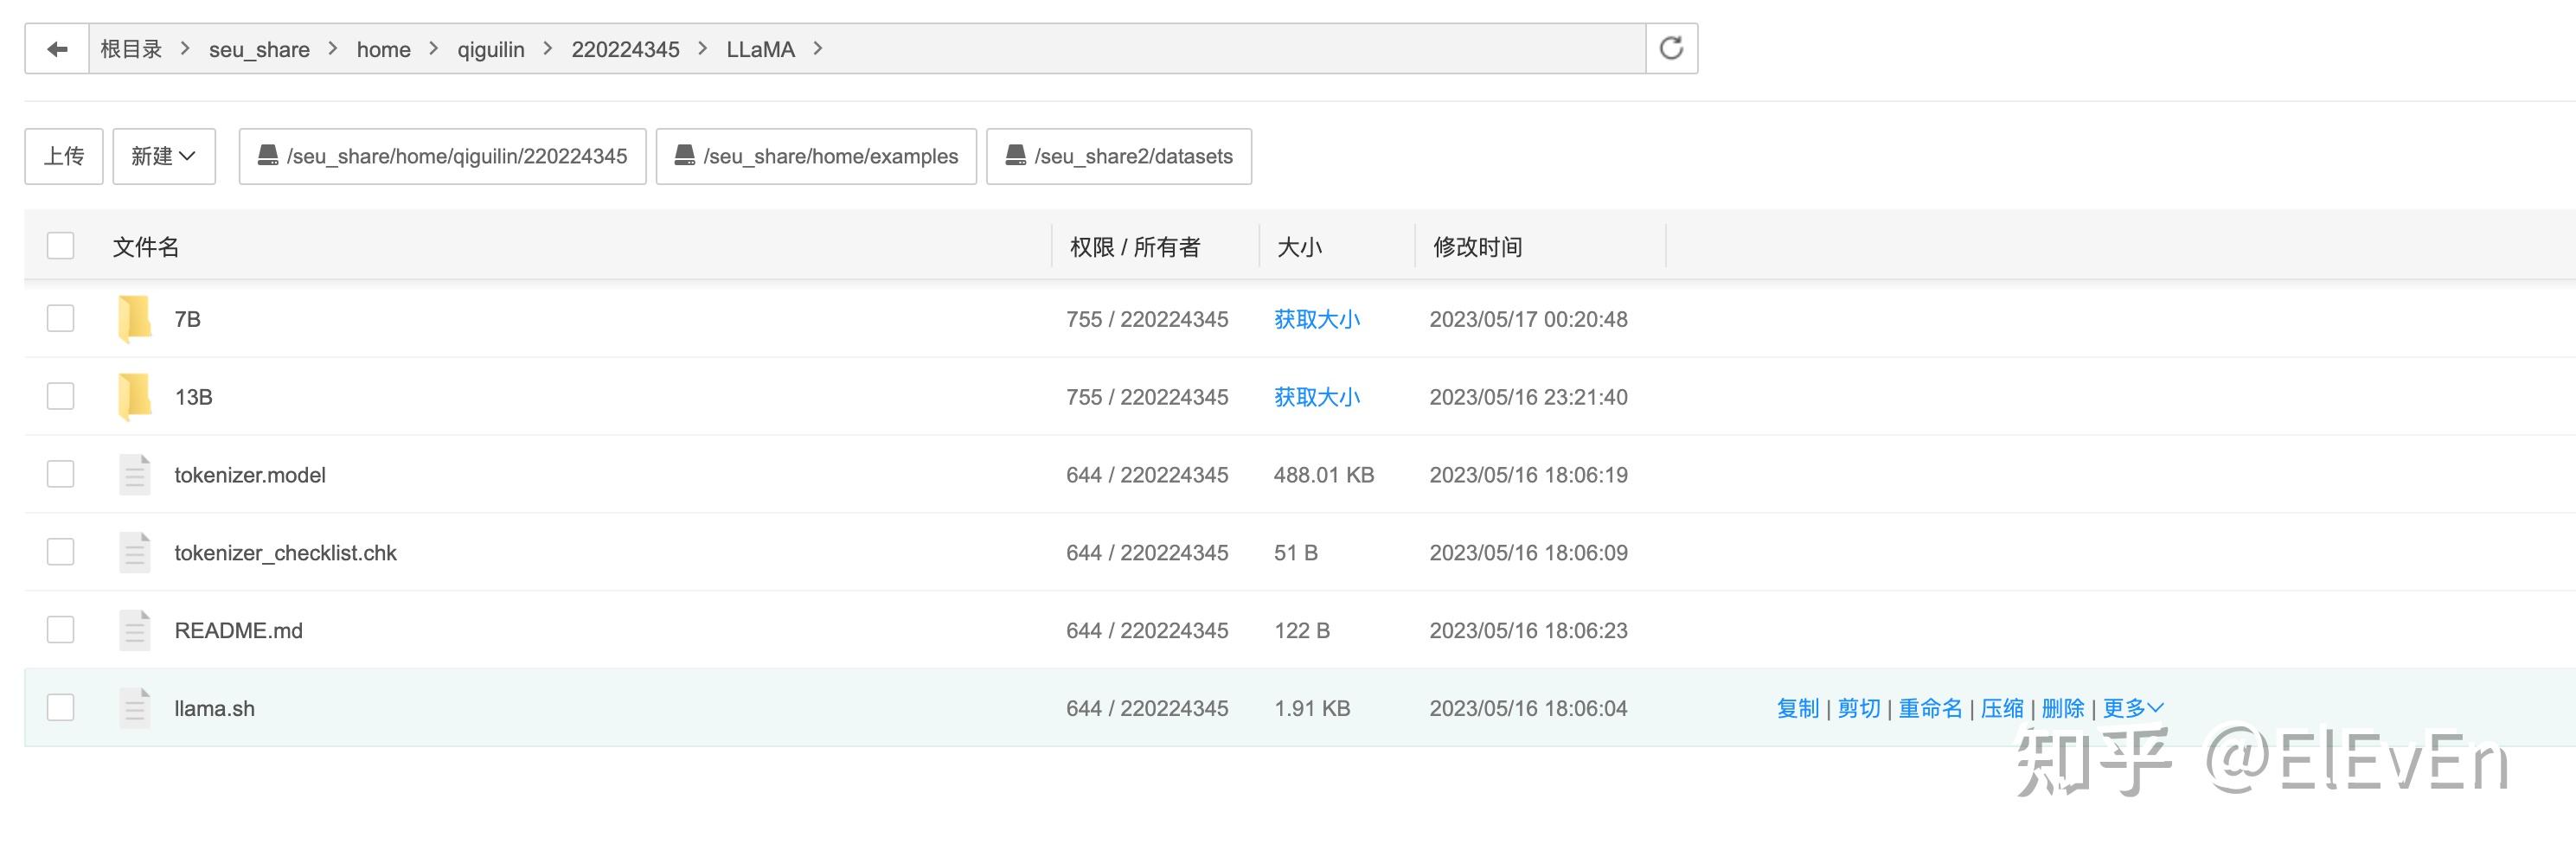The width and height of the screenshot is (2576, 863).
Task: Open the 7B folder name
Action: pyautogui.click(x=188, y=319)
